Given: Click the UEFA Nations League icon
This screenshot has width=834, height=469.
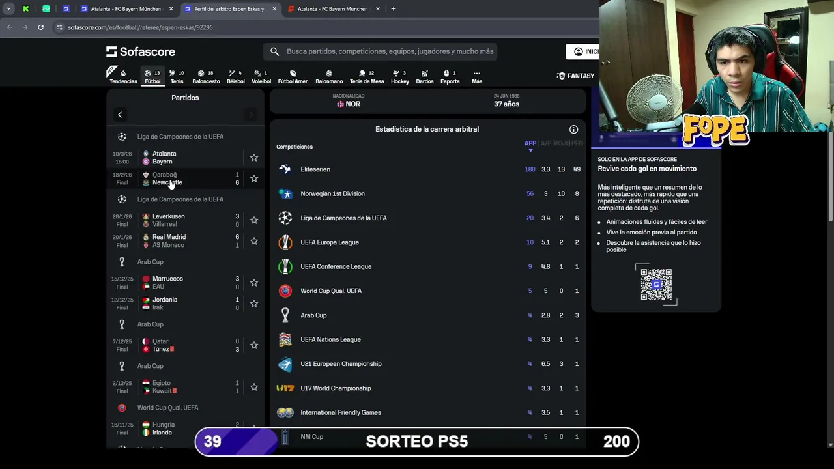Looking at the screenshot, I should [285, 339].
